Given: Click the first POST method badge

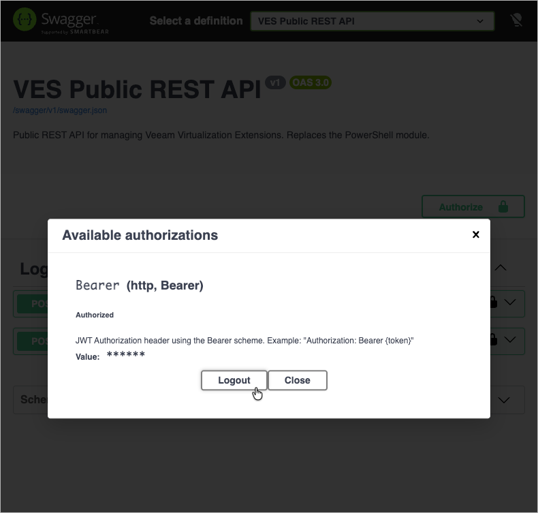Looking at the screenshot, I should coord(33,304).
